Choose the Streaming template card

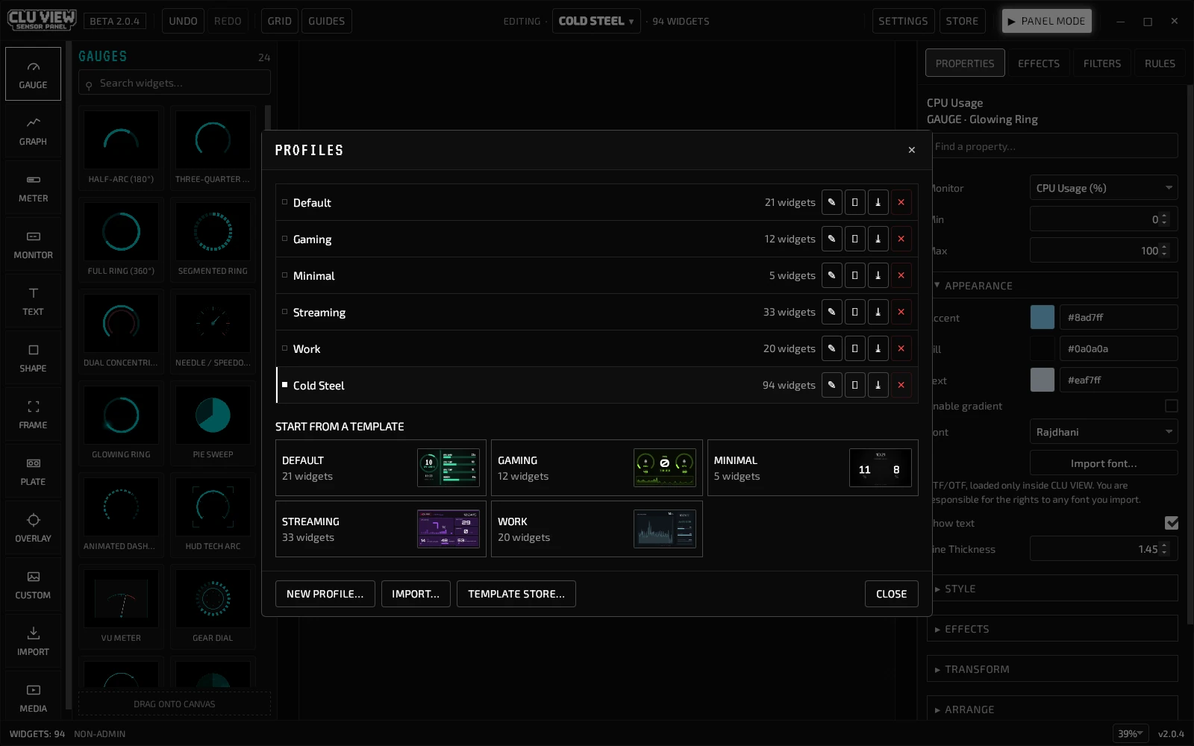[x=381, y=529]
